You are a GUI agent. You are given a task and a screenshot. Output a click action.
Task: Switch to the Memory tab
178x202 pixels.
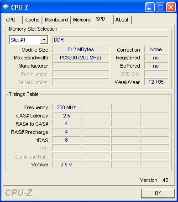click(x=82, y=20)
